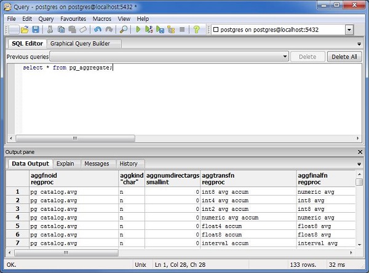Image resolution: width=369 pixels, height=273 pixels.
Task: Click the editor tabs overflow arrow
Action: coord(359,45)
